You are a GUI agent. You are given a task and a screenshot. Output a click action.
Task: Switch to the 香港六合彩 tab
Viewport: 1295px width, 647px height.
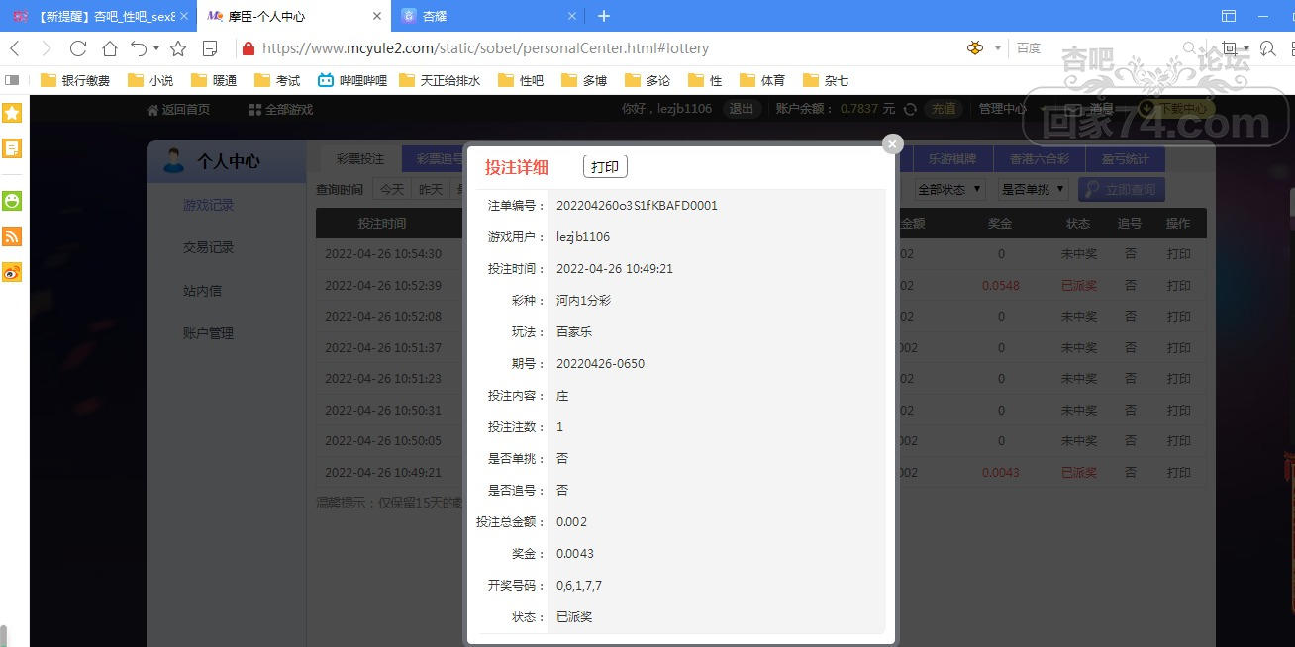[1039, 158]
